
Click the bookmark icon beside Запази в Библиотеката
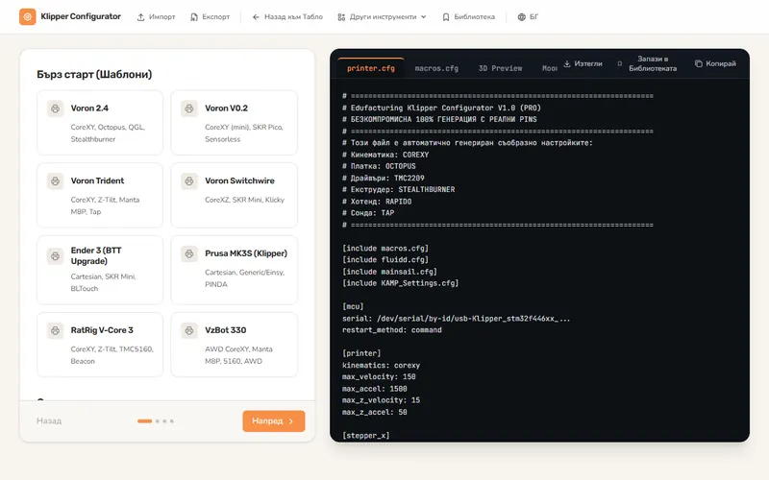pos(620,63)
